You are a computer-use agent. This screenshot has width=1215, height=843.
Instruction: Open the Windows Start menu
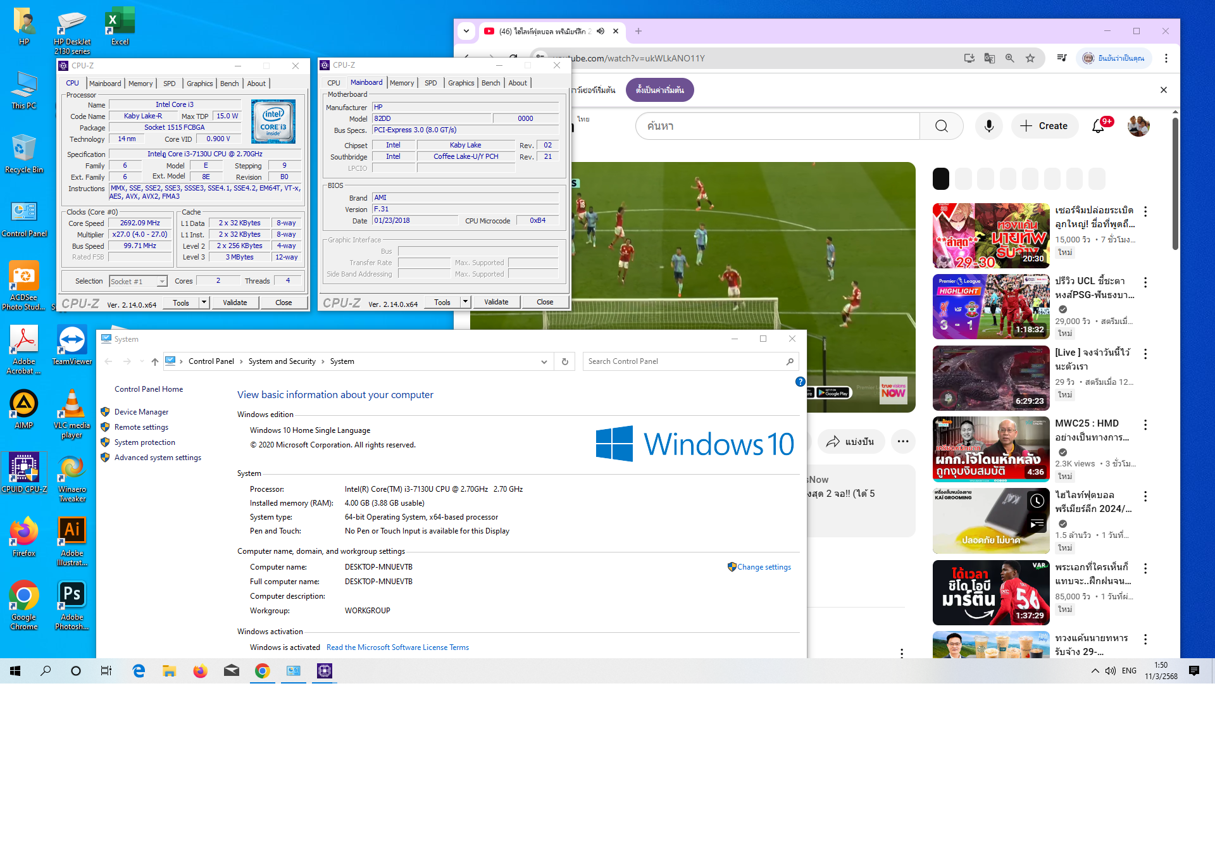15,671
